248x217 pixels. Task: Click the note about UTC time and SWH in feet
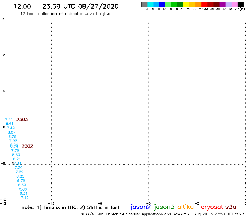pos(70,207)
